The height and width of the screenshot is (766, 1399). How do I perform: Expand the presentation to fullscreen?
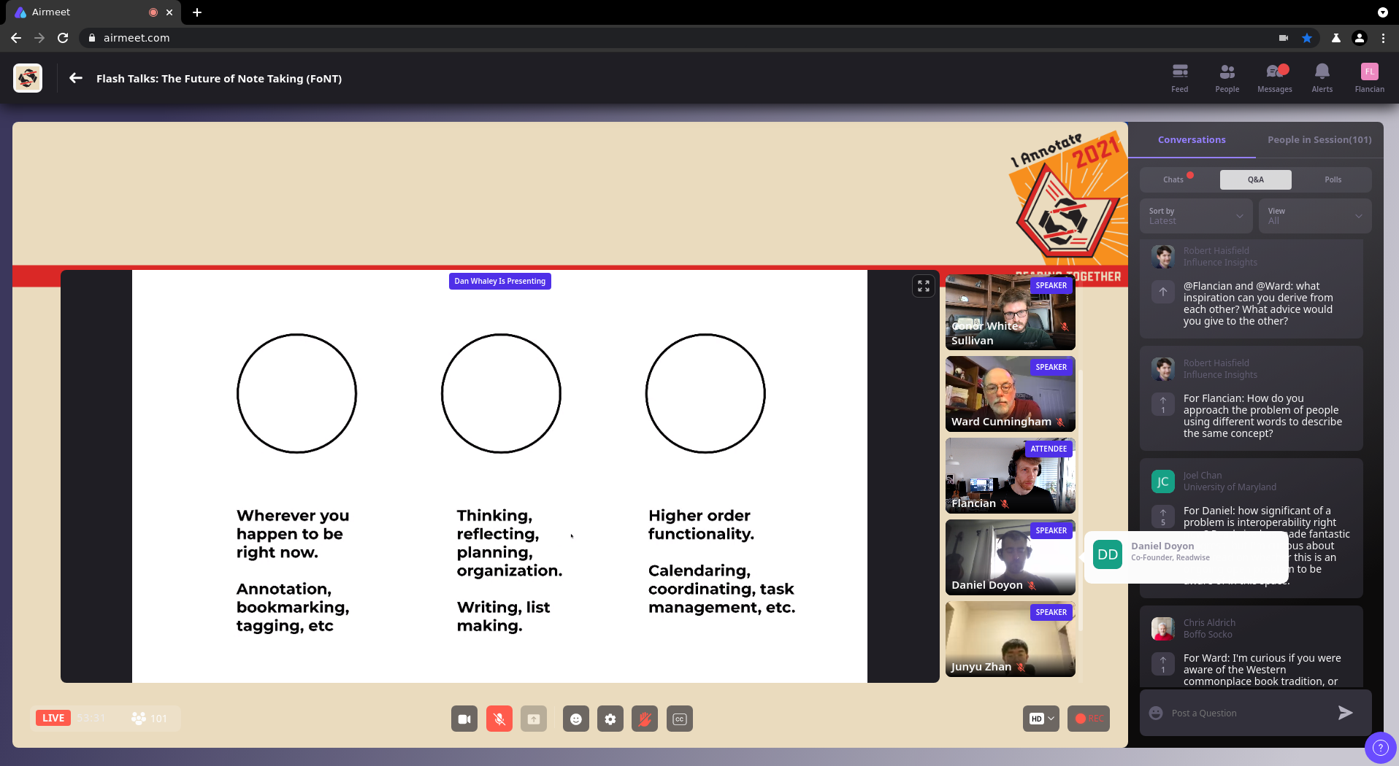coord(924,286)
